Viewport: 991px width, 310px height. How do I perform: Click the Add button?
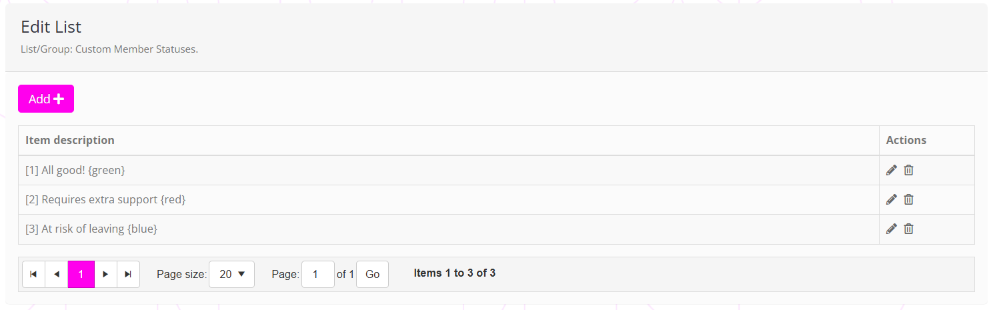(46, 99)
